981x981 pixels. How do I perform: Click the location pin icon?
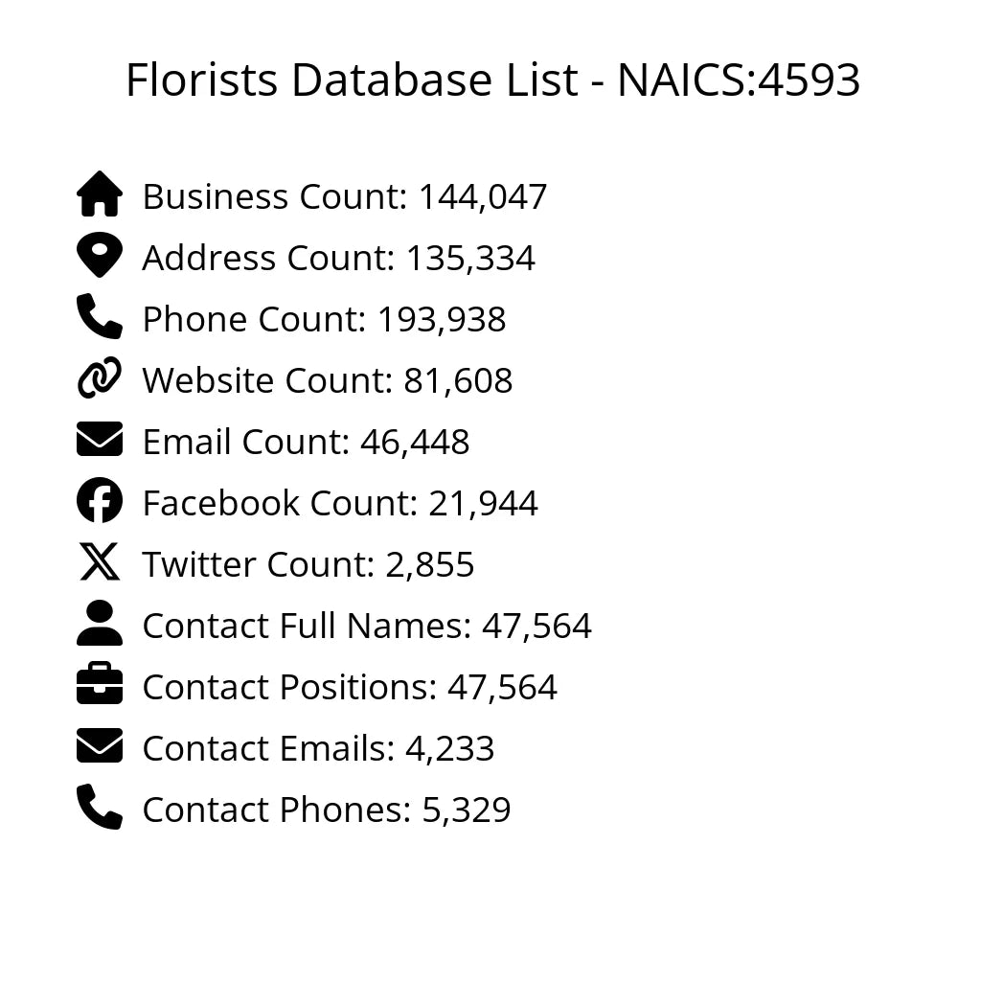pos(100,256)
